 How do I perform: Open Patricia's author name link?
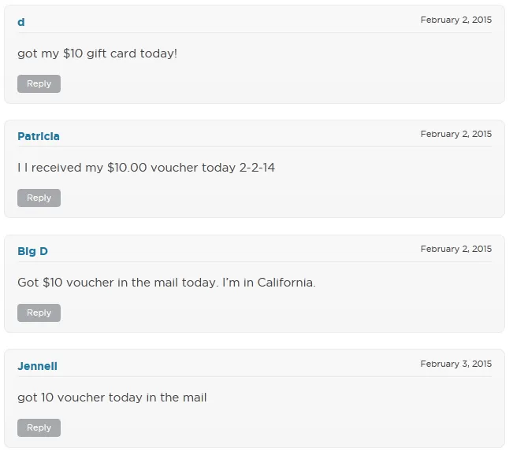coord(39,136)
